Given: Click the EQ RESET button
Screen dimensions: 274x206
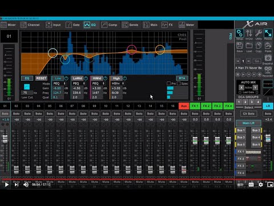Looking at the screenshot, I should [x=41, y=78].
